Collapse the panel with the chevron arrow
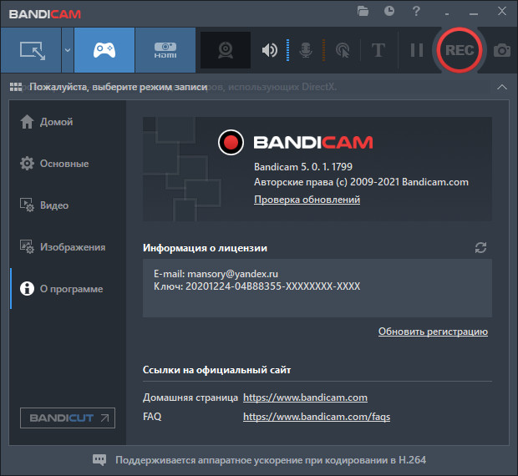Image resolution: width=518 pixels, height=476 pixels. [502, 87]
